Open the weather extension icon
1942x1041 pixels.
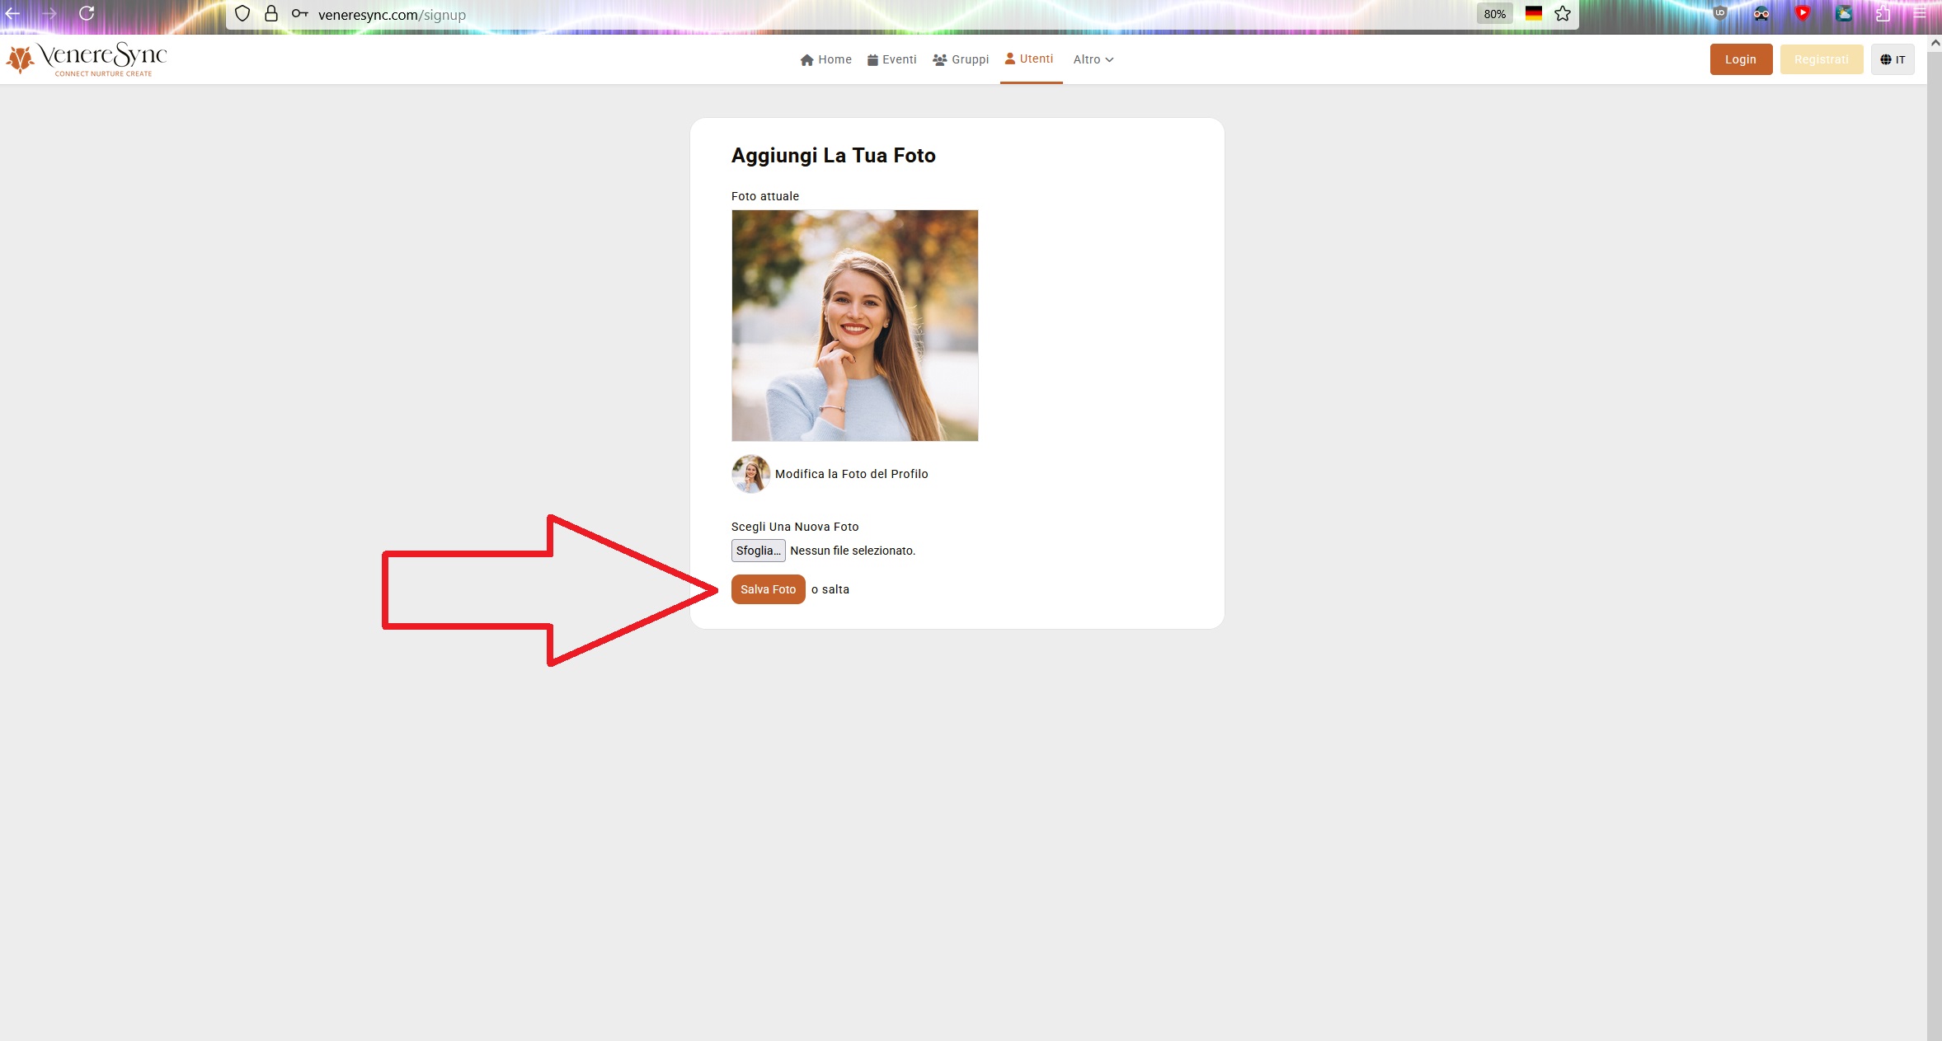[x=1843, y=13]
